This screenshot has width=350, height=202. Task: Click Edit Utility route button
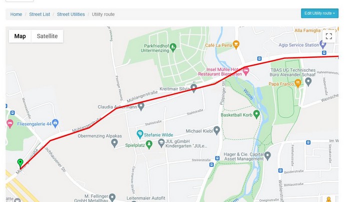319,13
